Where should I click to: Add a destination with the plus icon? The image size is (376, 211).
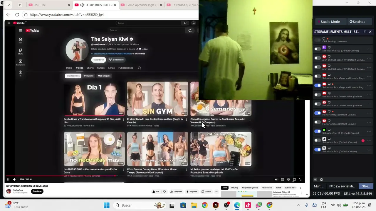click(x=315, y=180)
